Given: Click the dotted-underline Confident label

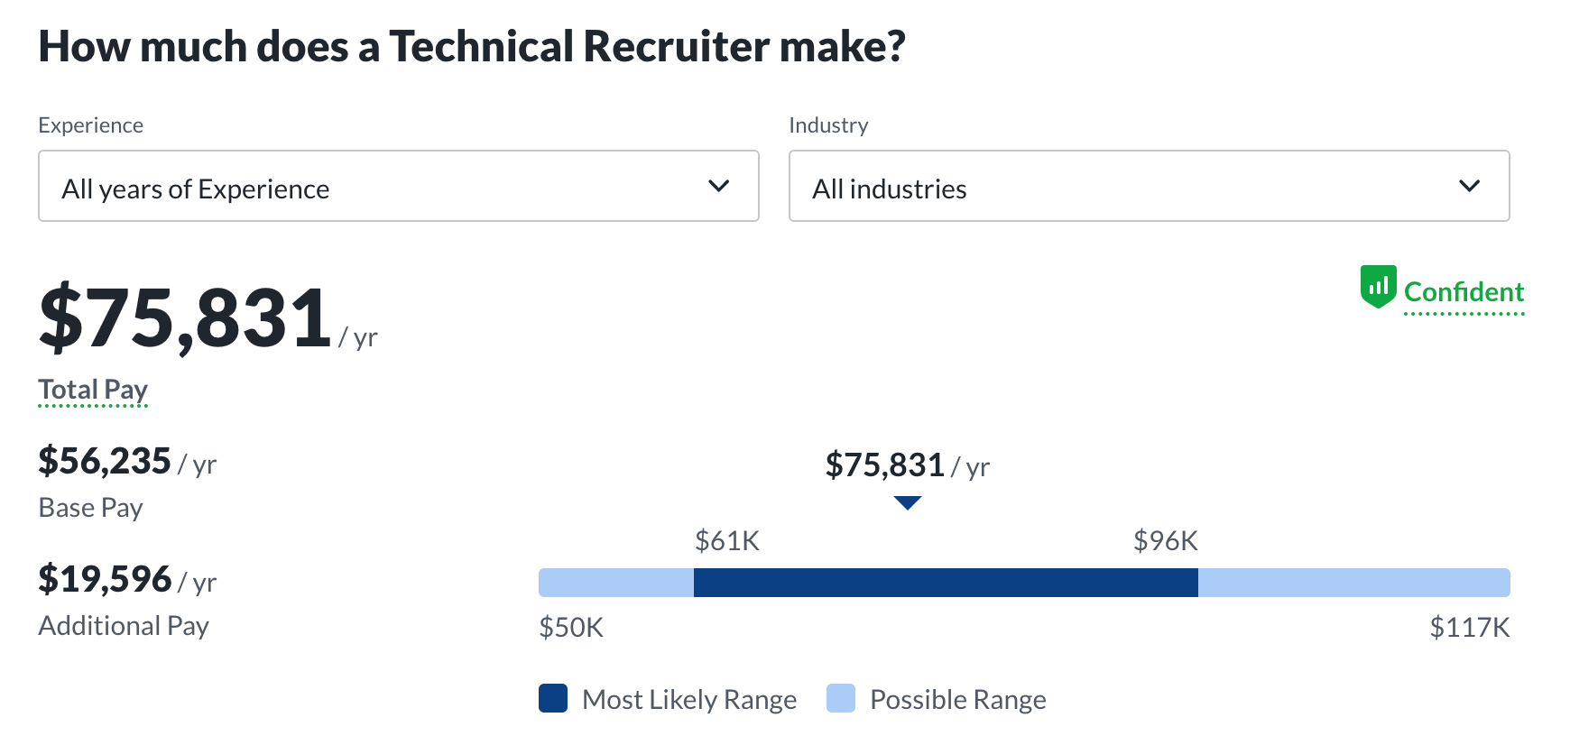Looking at the screenshot, I should click(x=1463, y=291).
